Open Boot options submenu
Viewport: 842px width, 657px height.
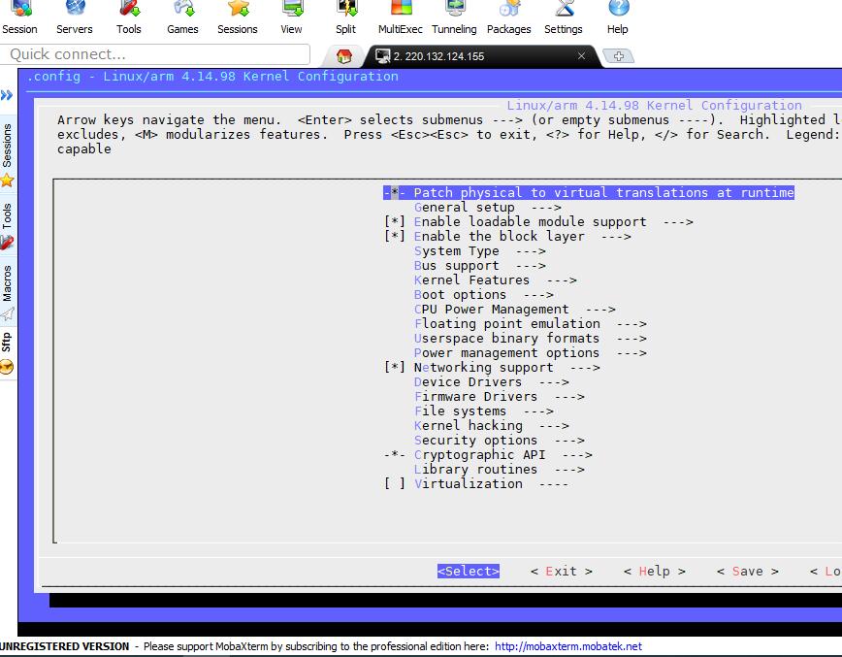[x=483, y=294]
